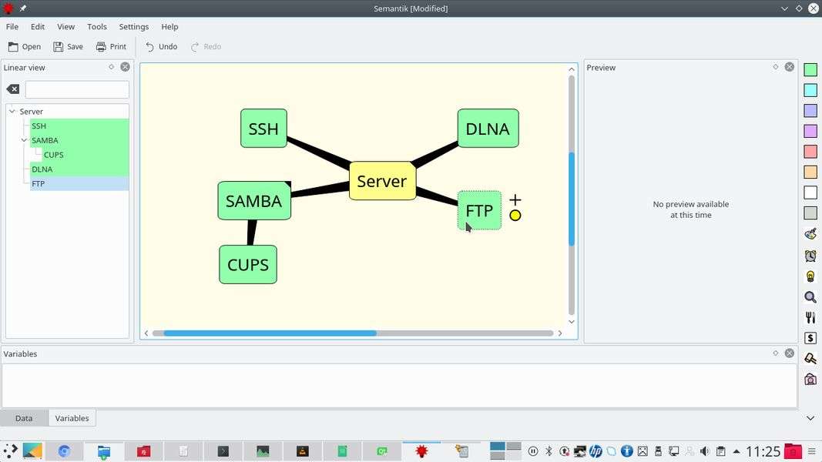This screenshot has width=822, height=462.
Task: Click the Open toolbar button
Action: click(25, 47)
